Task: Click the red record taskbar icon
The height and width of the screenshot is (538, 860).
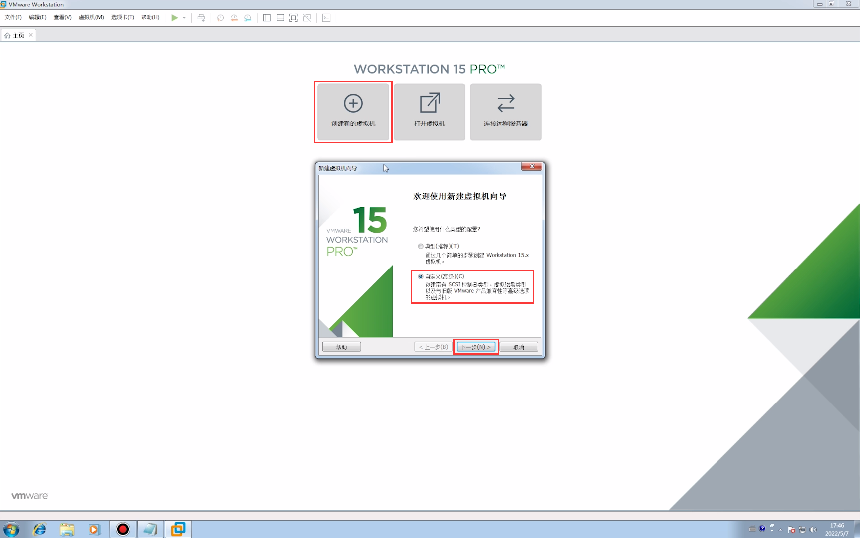Action: click(123, 529)
